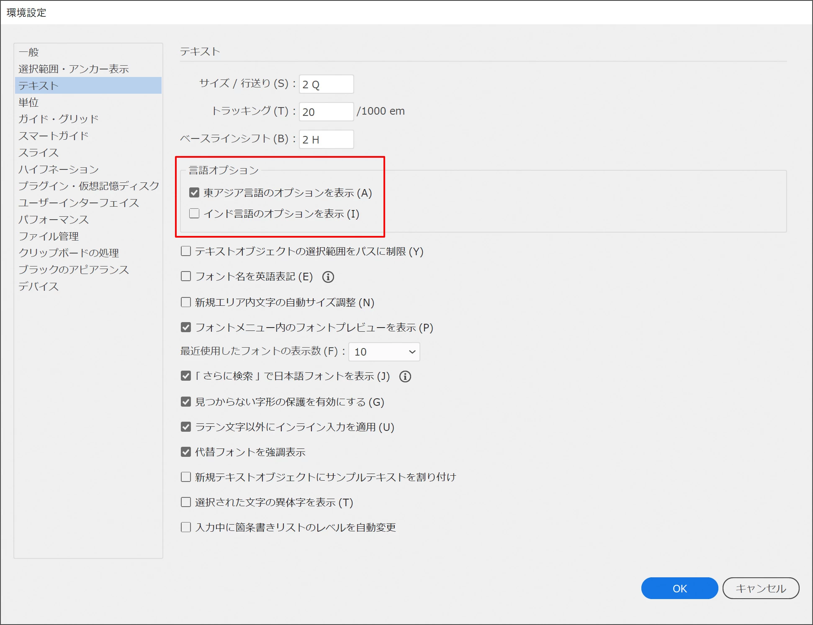Open 単位 preferences category
Viewport: 813px width, 625px height.
coord(29,102)
